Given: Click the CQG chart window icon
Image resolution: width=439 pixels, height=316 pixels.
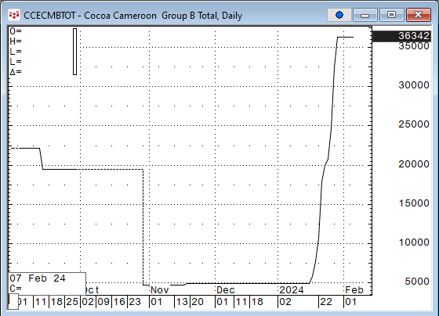Looking at the screenshot, I should click(x=14, y=15).
